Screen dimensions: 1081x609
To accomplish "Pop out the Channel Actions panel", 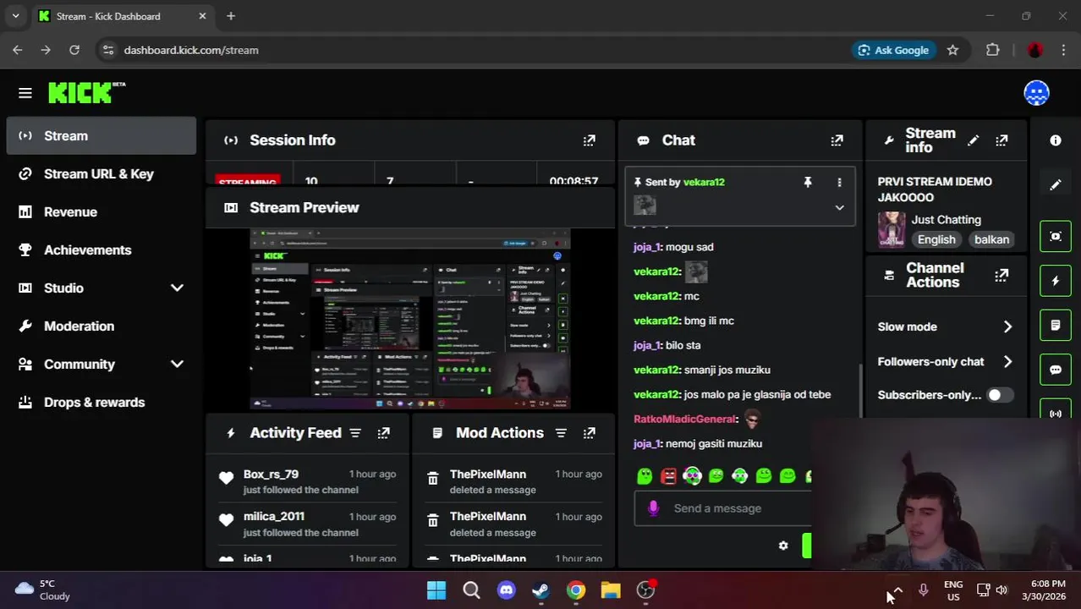I will (1001, 275).
